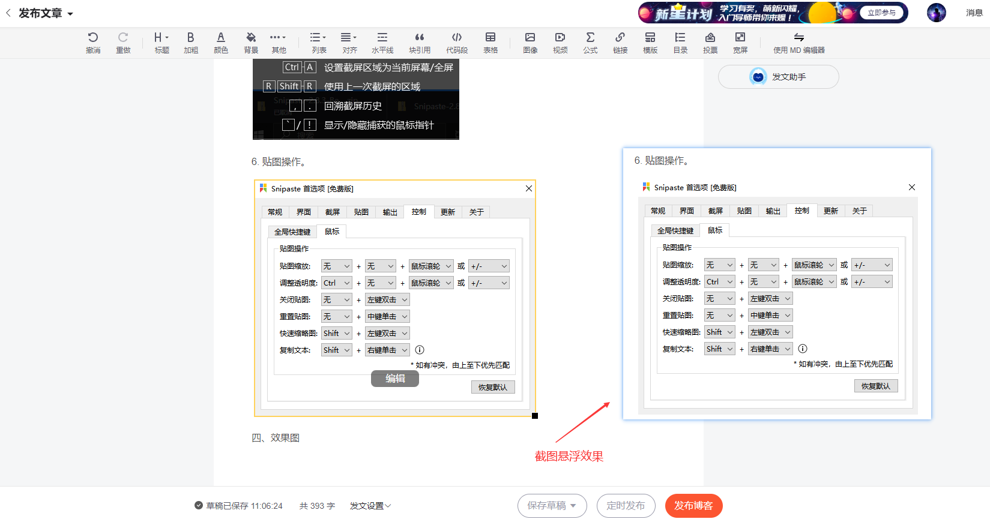Open 快速缩略图 Shift dropdown in the floating window

pos(720,332)
